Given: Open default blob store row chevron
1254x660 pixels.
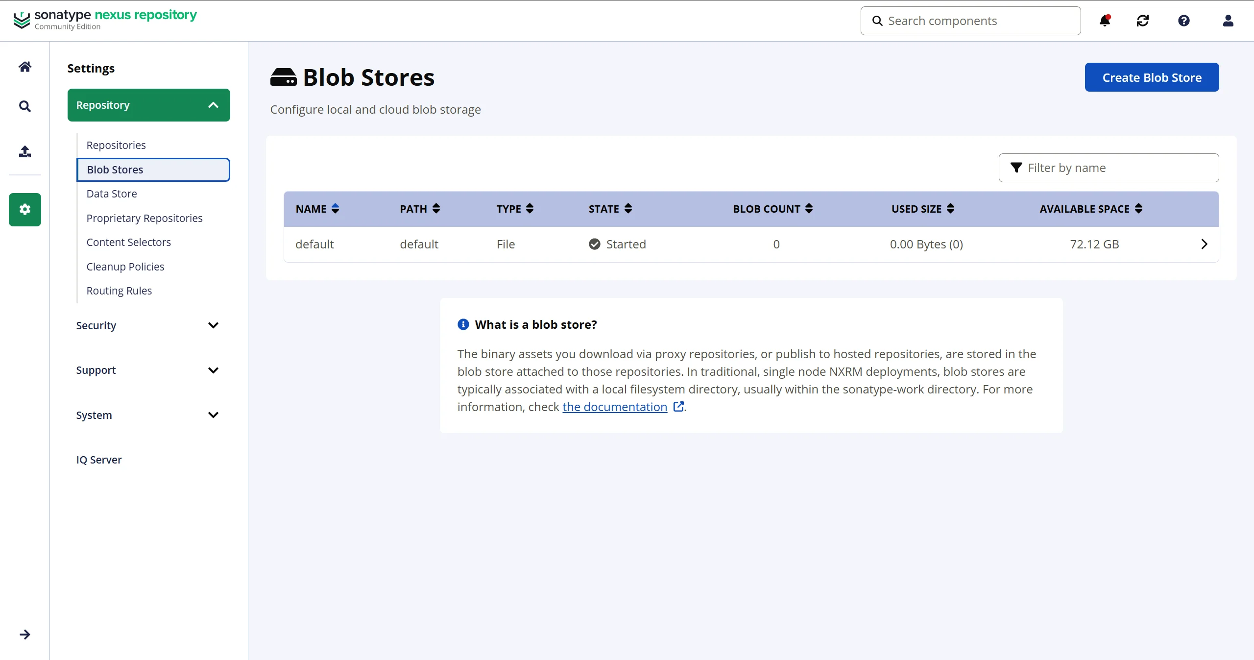Looking at the screenshot, I should (x=1204, y=244).
